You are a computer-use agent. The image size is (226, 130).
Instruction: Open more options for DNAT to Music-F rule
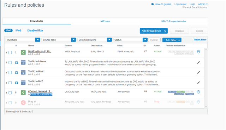198,52
